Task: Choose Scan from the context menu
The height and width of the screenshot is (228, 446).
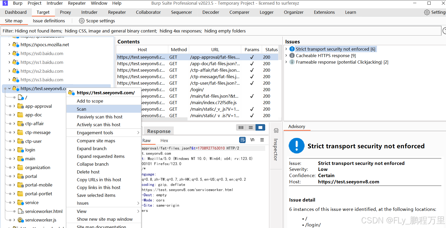Action: click(x=104, y=109)
